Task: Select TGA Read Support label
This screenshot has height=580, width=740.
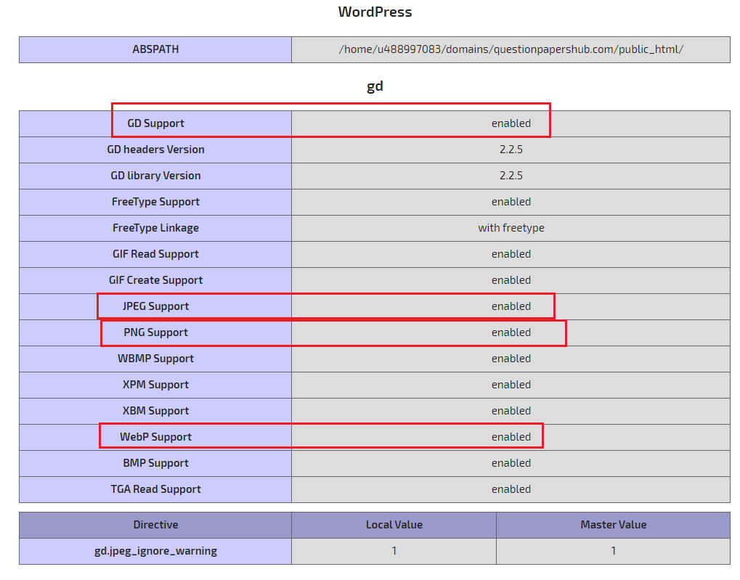Action: (x=155, y=489)
